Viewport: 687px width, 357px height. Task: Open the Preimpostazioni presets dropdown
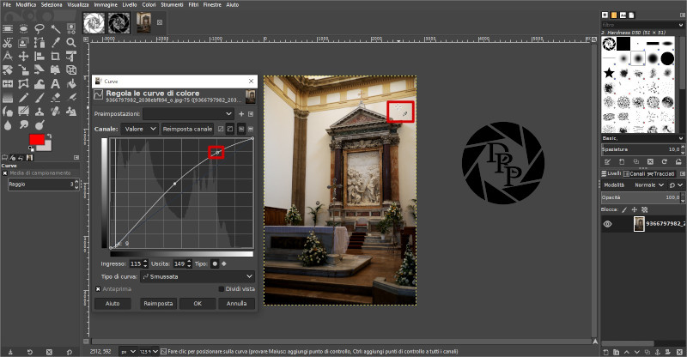click(x=188, y=113)
